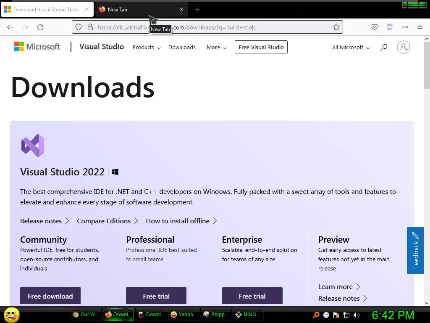Image resolution: width=430 pixels, height=323 pixels.
Task: Click the padlock site info icon
Action: 90,27
